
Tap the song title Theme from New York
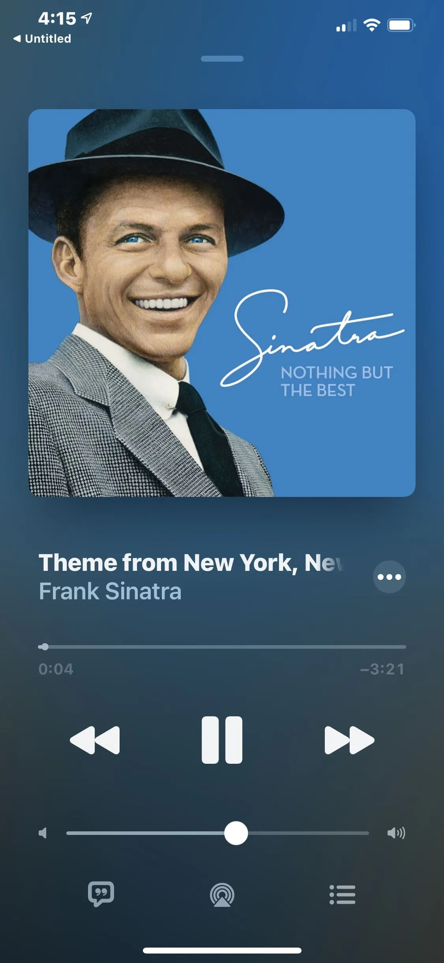191,563
